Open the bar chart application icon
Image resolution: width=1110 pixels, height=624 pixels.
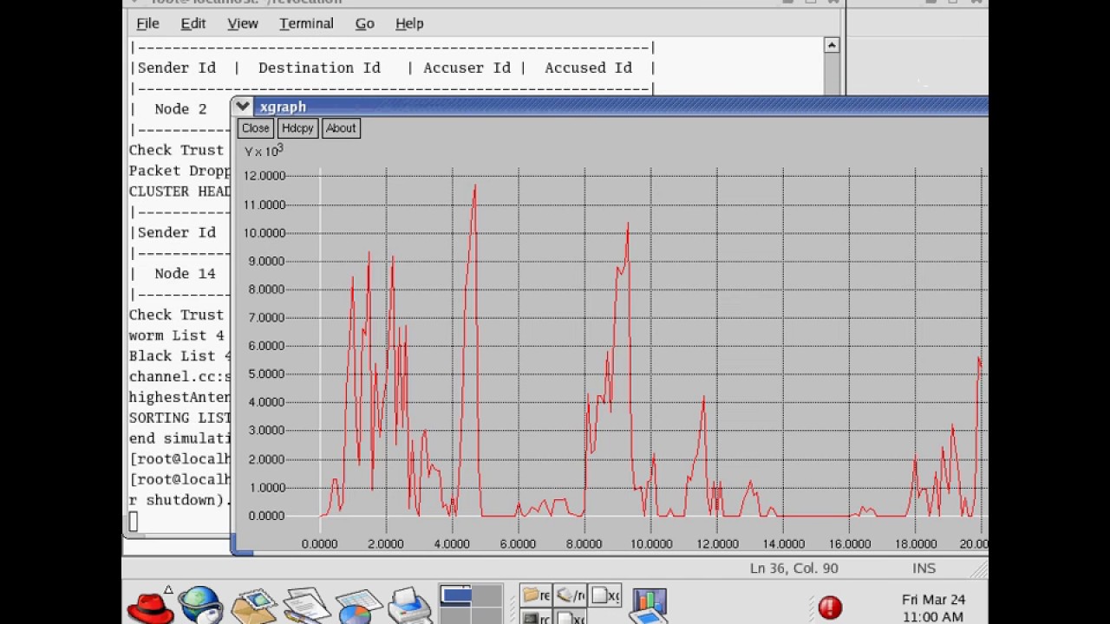(x=649, y=604)
